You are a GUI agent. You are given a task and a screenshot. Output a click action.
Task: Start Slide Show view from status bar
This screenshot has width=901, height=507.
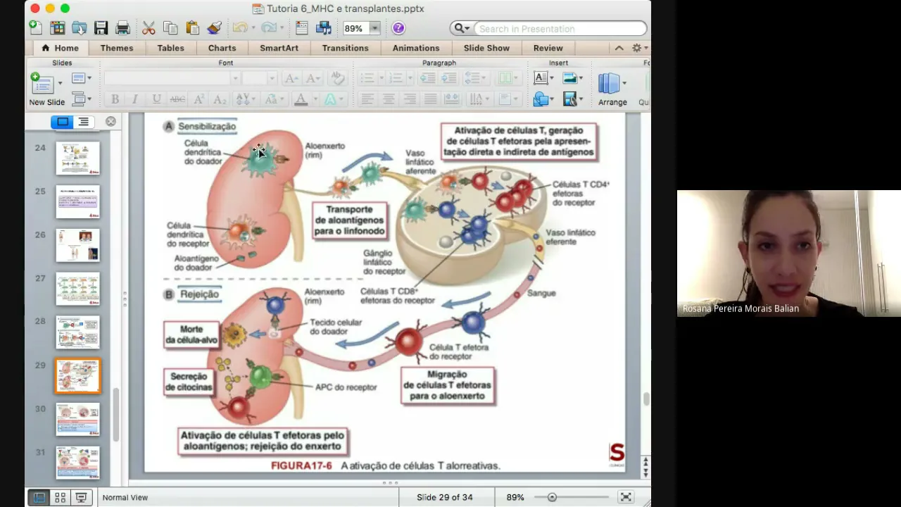click(x=81, y=497)
